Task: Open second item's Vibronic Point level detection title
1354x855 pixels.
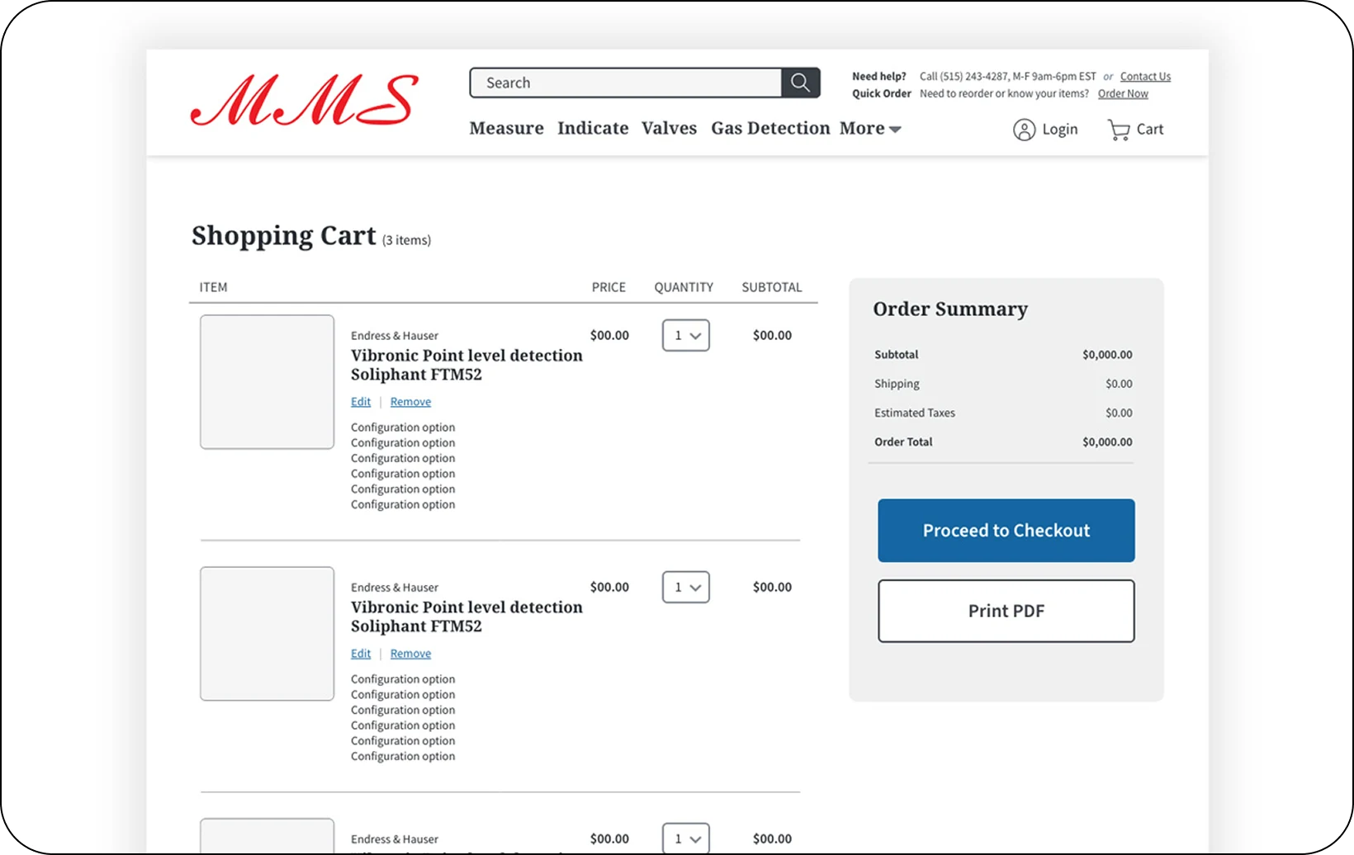Action: 466,616
